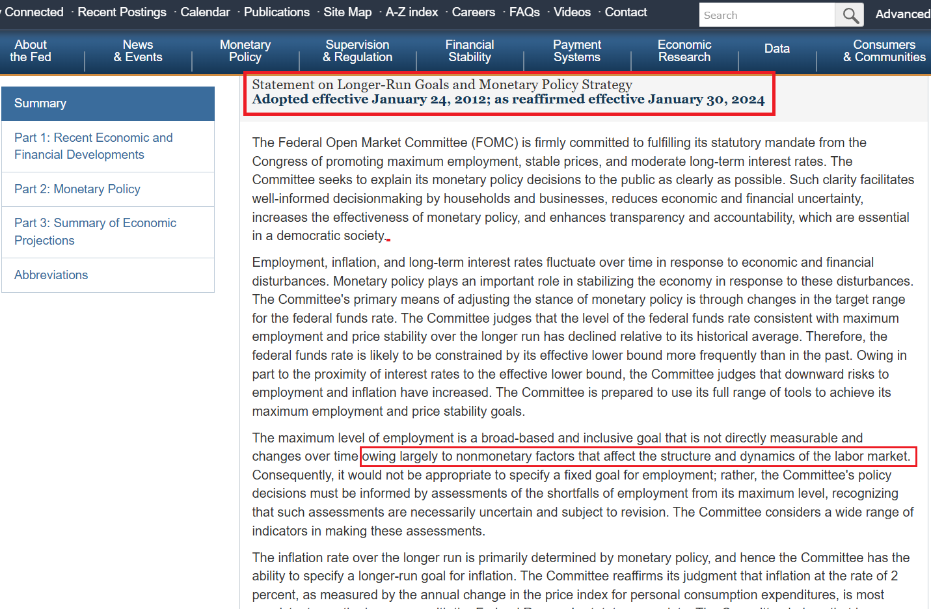The image size is (931, 609).
Task: Open the Data menu
Action: (777, 49)
